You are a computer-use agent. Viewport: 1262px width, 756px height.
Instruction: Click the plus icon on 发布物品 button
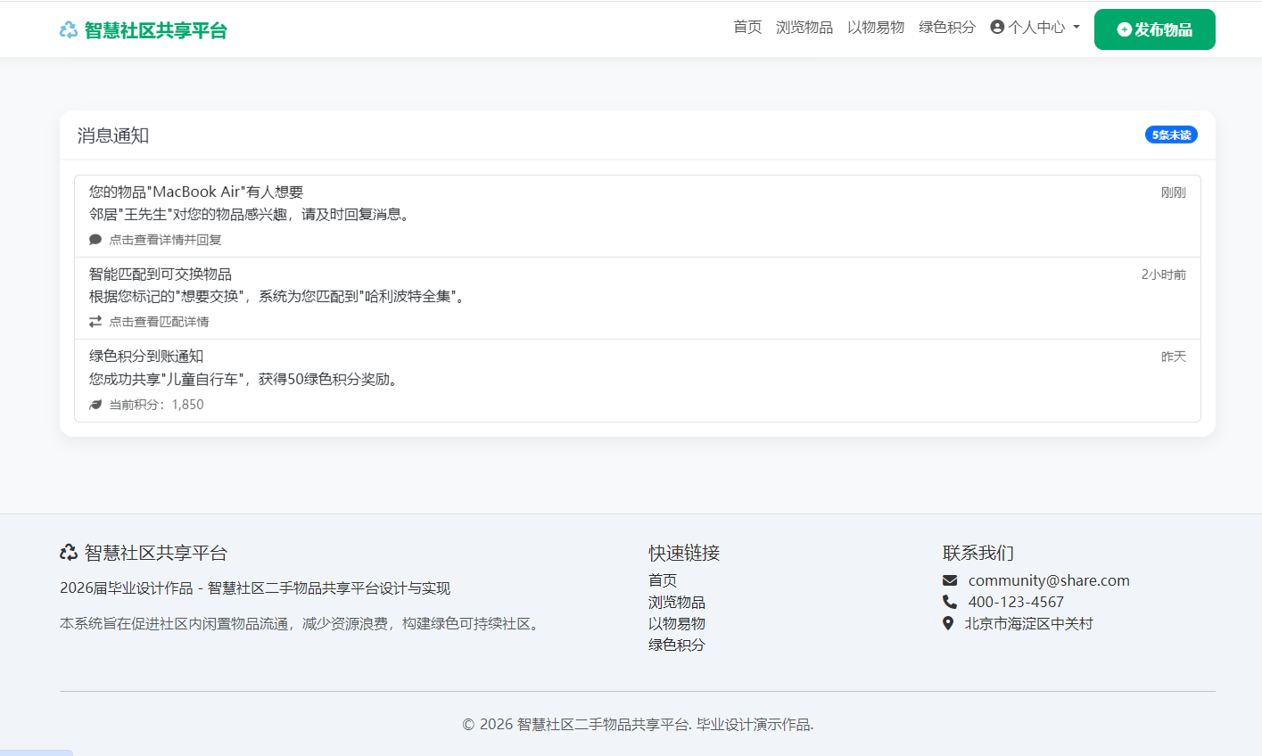(1125, 29)
